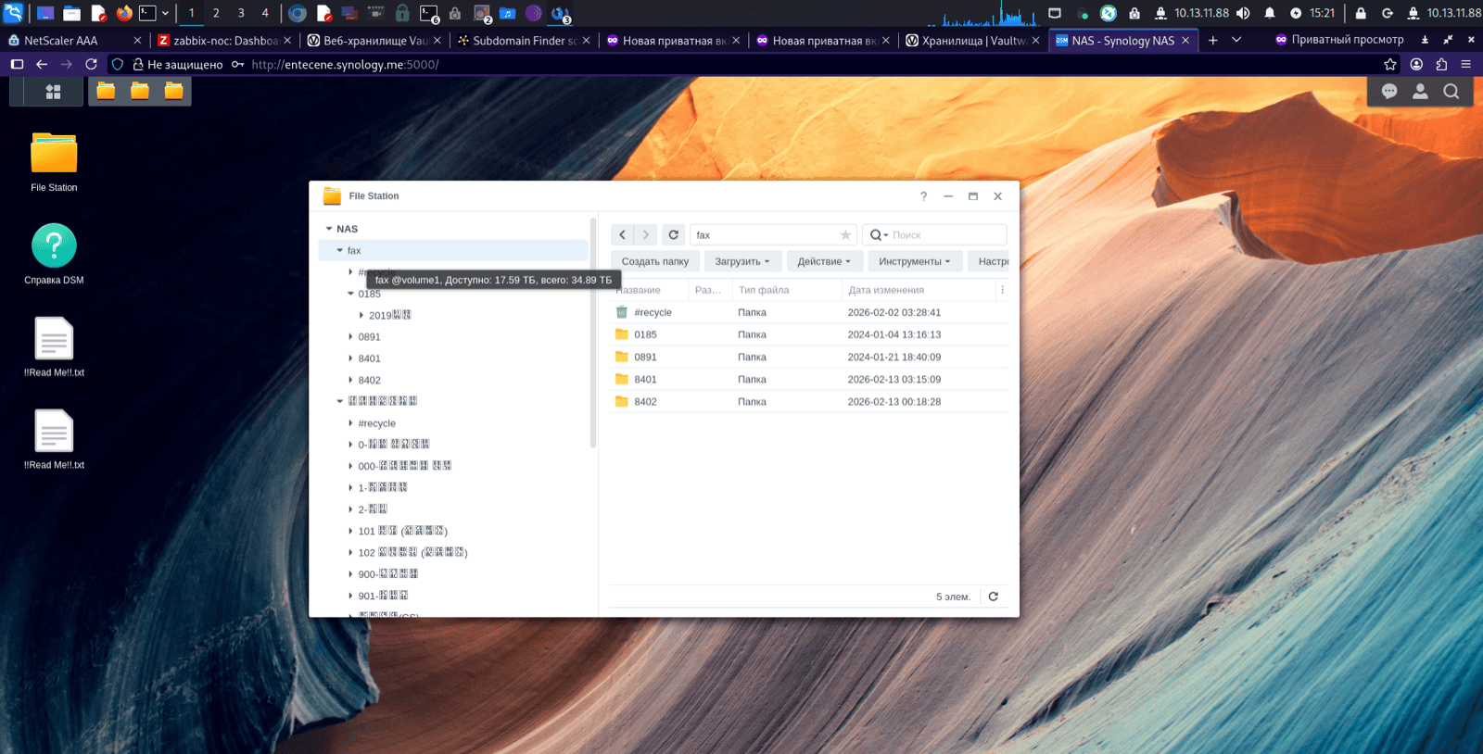Sort by Название column header
Screen dimensions: 1483x754
point(649,290)
